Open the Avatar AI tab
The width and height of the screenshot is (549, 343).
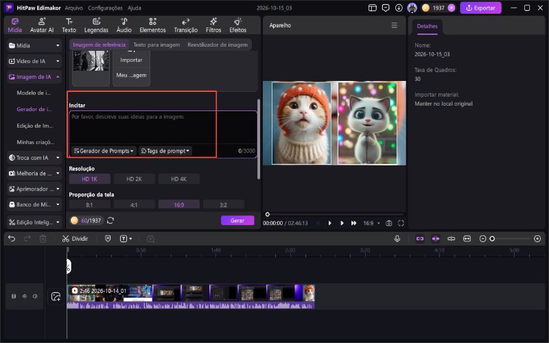click(x=42, y=25)
